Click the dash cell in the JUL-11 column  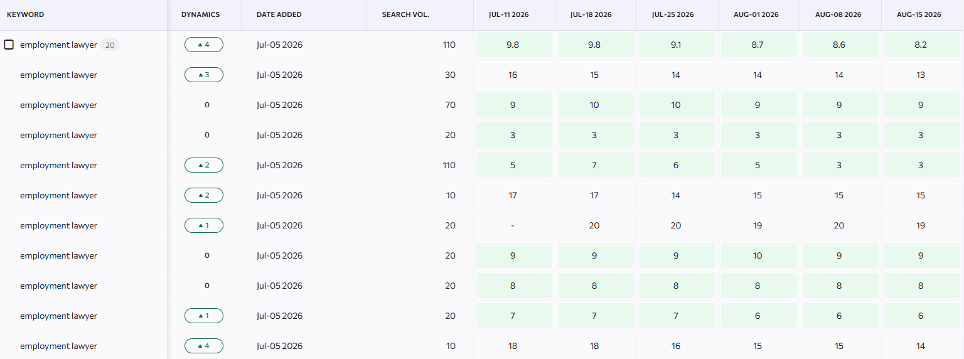click(513, 225)
